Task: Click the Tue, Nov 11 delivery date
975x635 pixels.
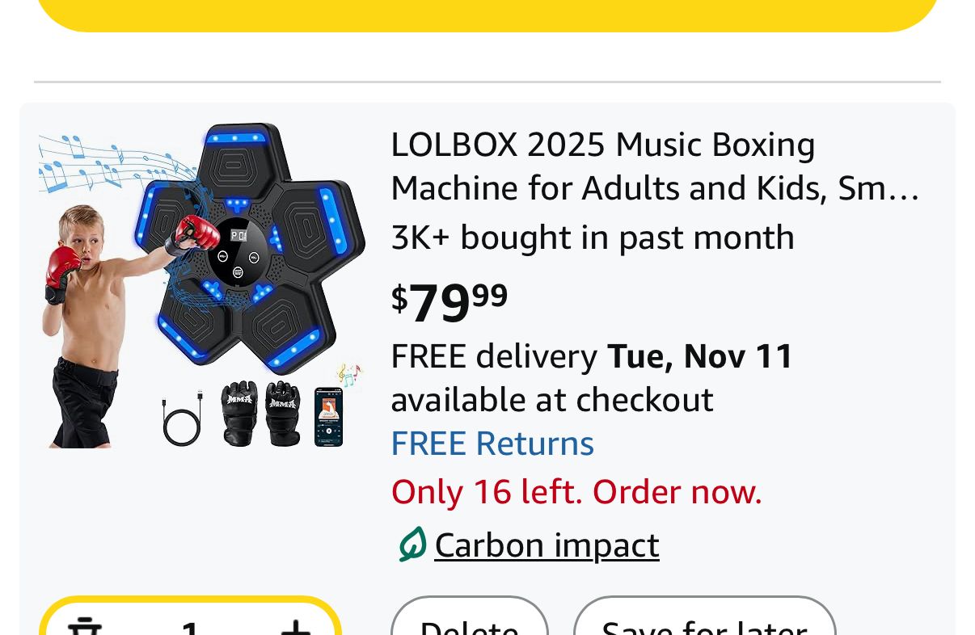Action: tap(700, 356)
